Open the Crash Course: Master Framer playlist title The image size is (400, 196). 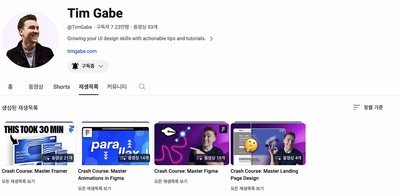[x=34, y=171]
